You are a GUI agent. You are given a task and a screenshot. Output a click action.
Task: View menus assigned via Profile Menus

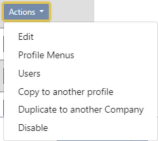pyautogui.click(x=46, y=55)
